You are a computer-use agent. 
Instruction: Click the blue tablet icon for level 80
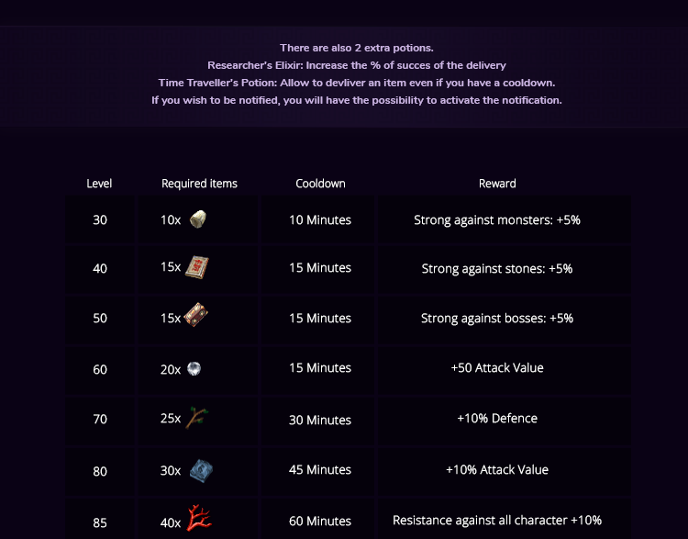click(x=201, y=470)
